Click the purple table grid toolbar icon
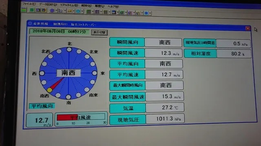261x146 pixels. (97, 12)
